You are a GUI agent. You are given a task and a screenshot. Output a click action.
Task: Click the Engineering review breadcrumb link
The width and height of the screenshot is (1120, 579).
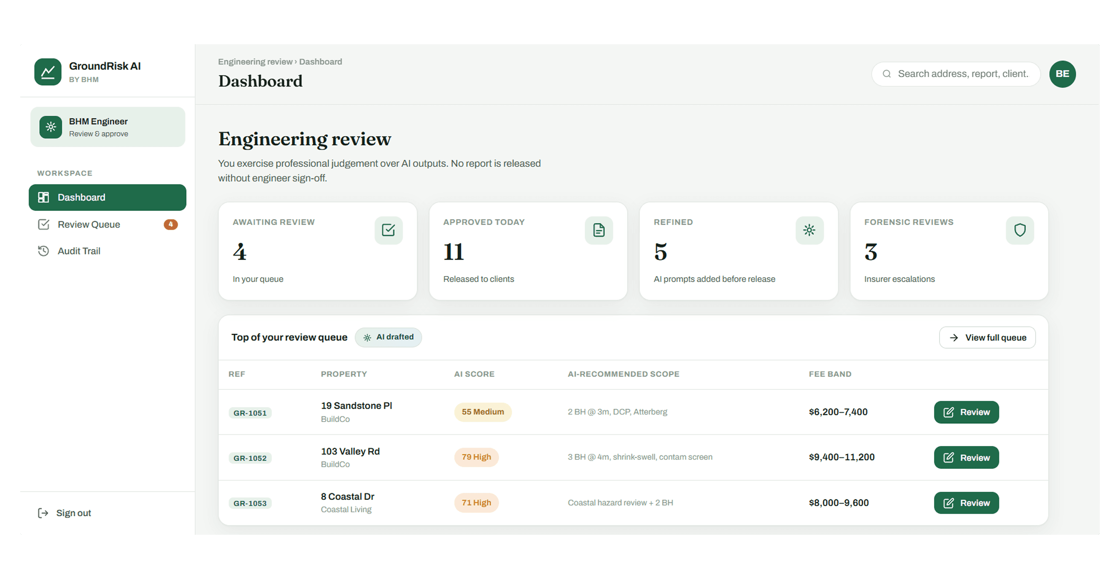[x=255, y=62]
